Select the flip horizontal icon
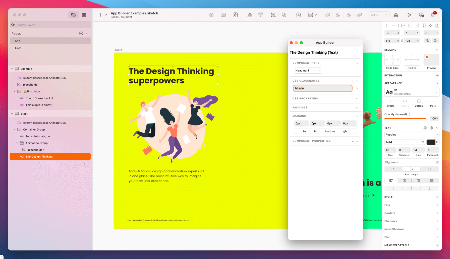 [427, 40]
